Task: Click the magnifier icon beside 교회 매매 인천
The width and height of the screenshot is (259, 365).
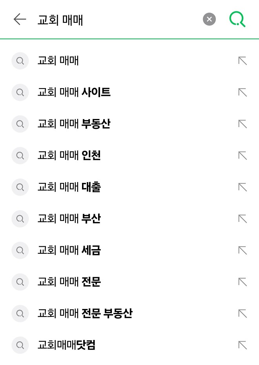Action: [x=20, y=155]
